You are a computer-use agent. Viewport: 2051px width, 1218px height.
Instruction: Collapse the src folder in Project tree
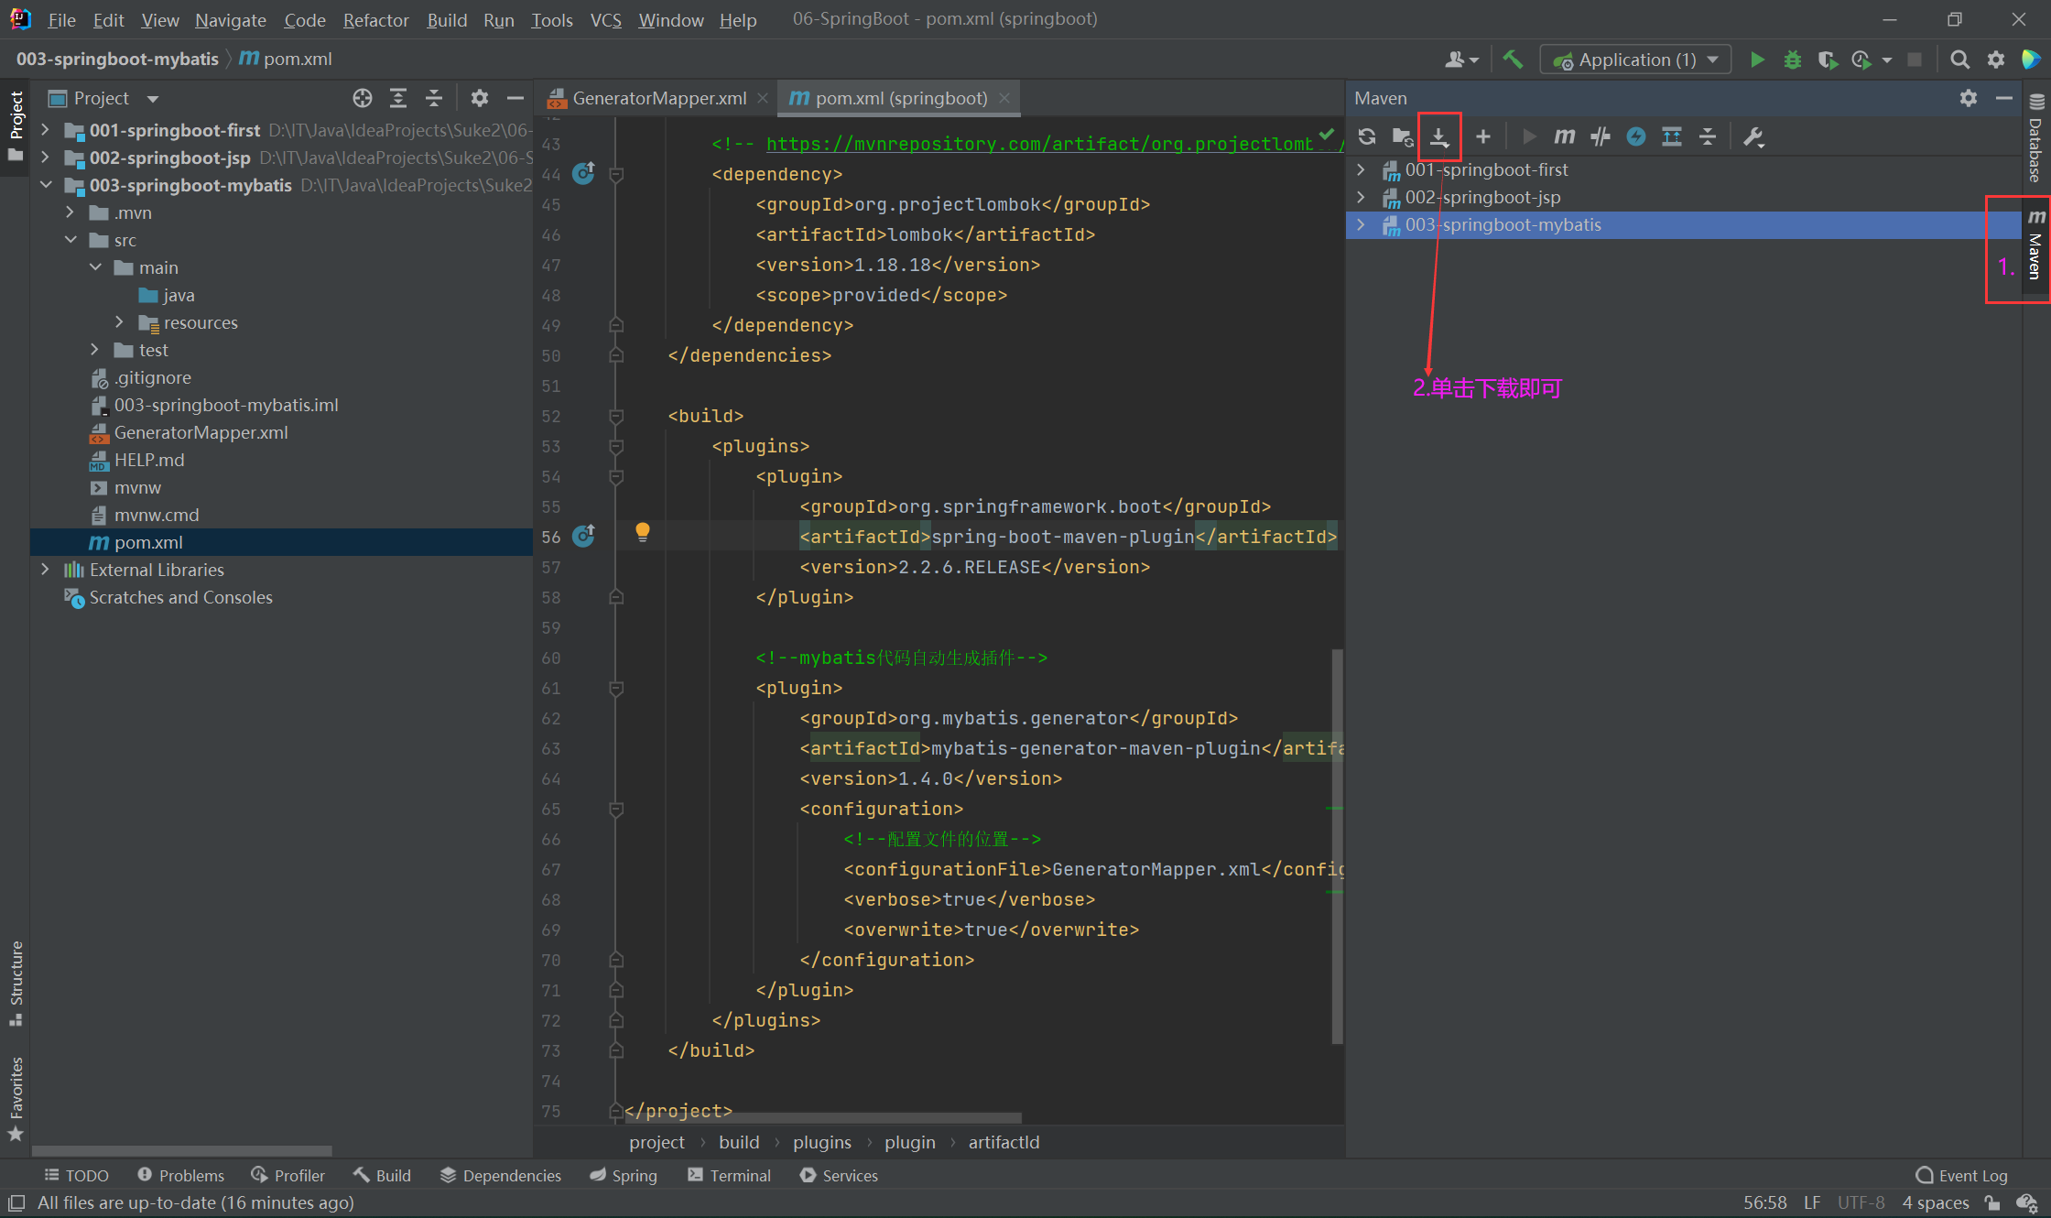tap(71, 240)
